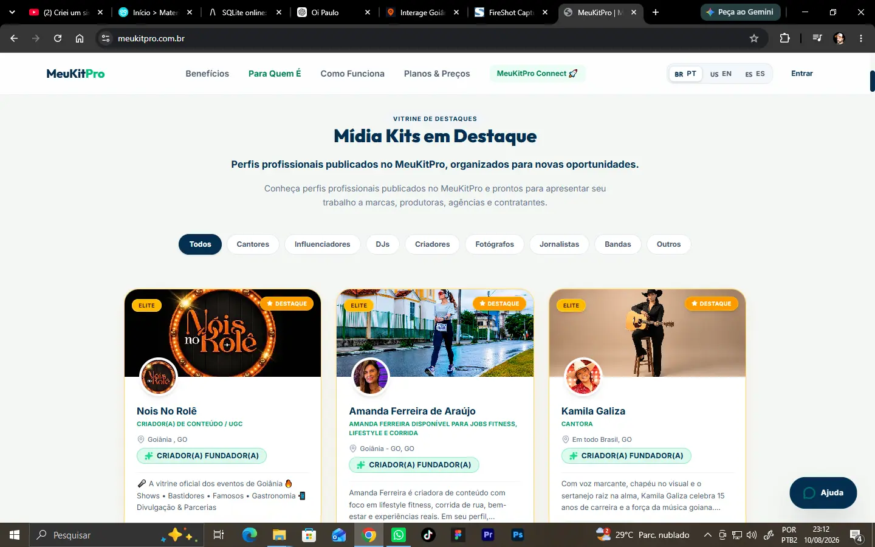Open Amanda Ferreira de Araújo's profile title
The image size is (875, 547).
pyautogui.click(x=412, y=411)
